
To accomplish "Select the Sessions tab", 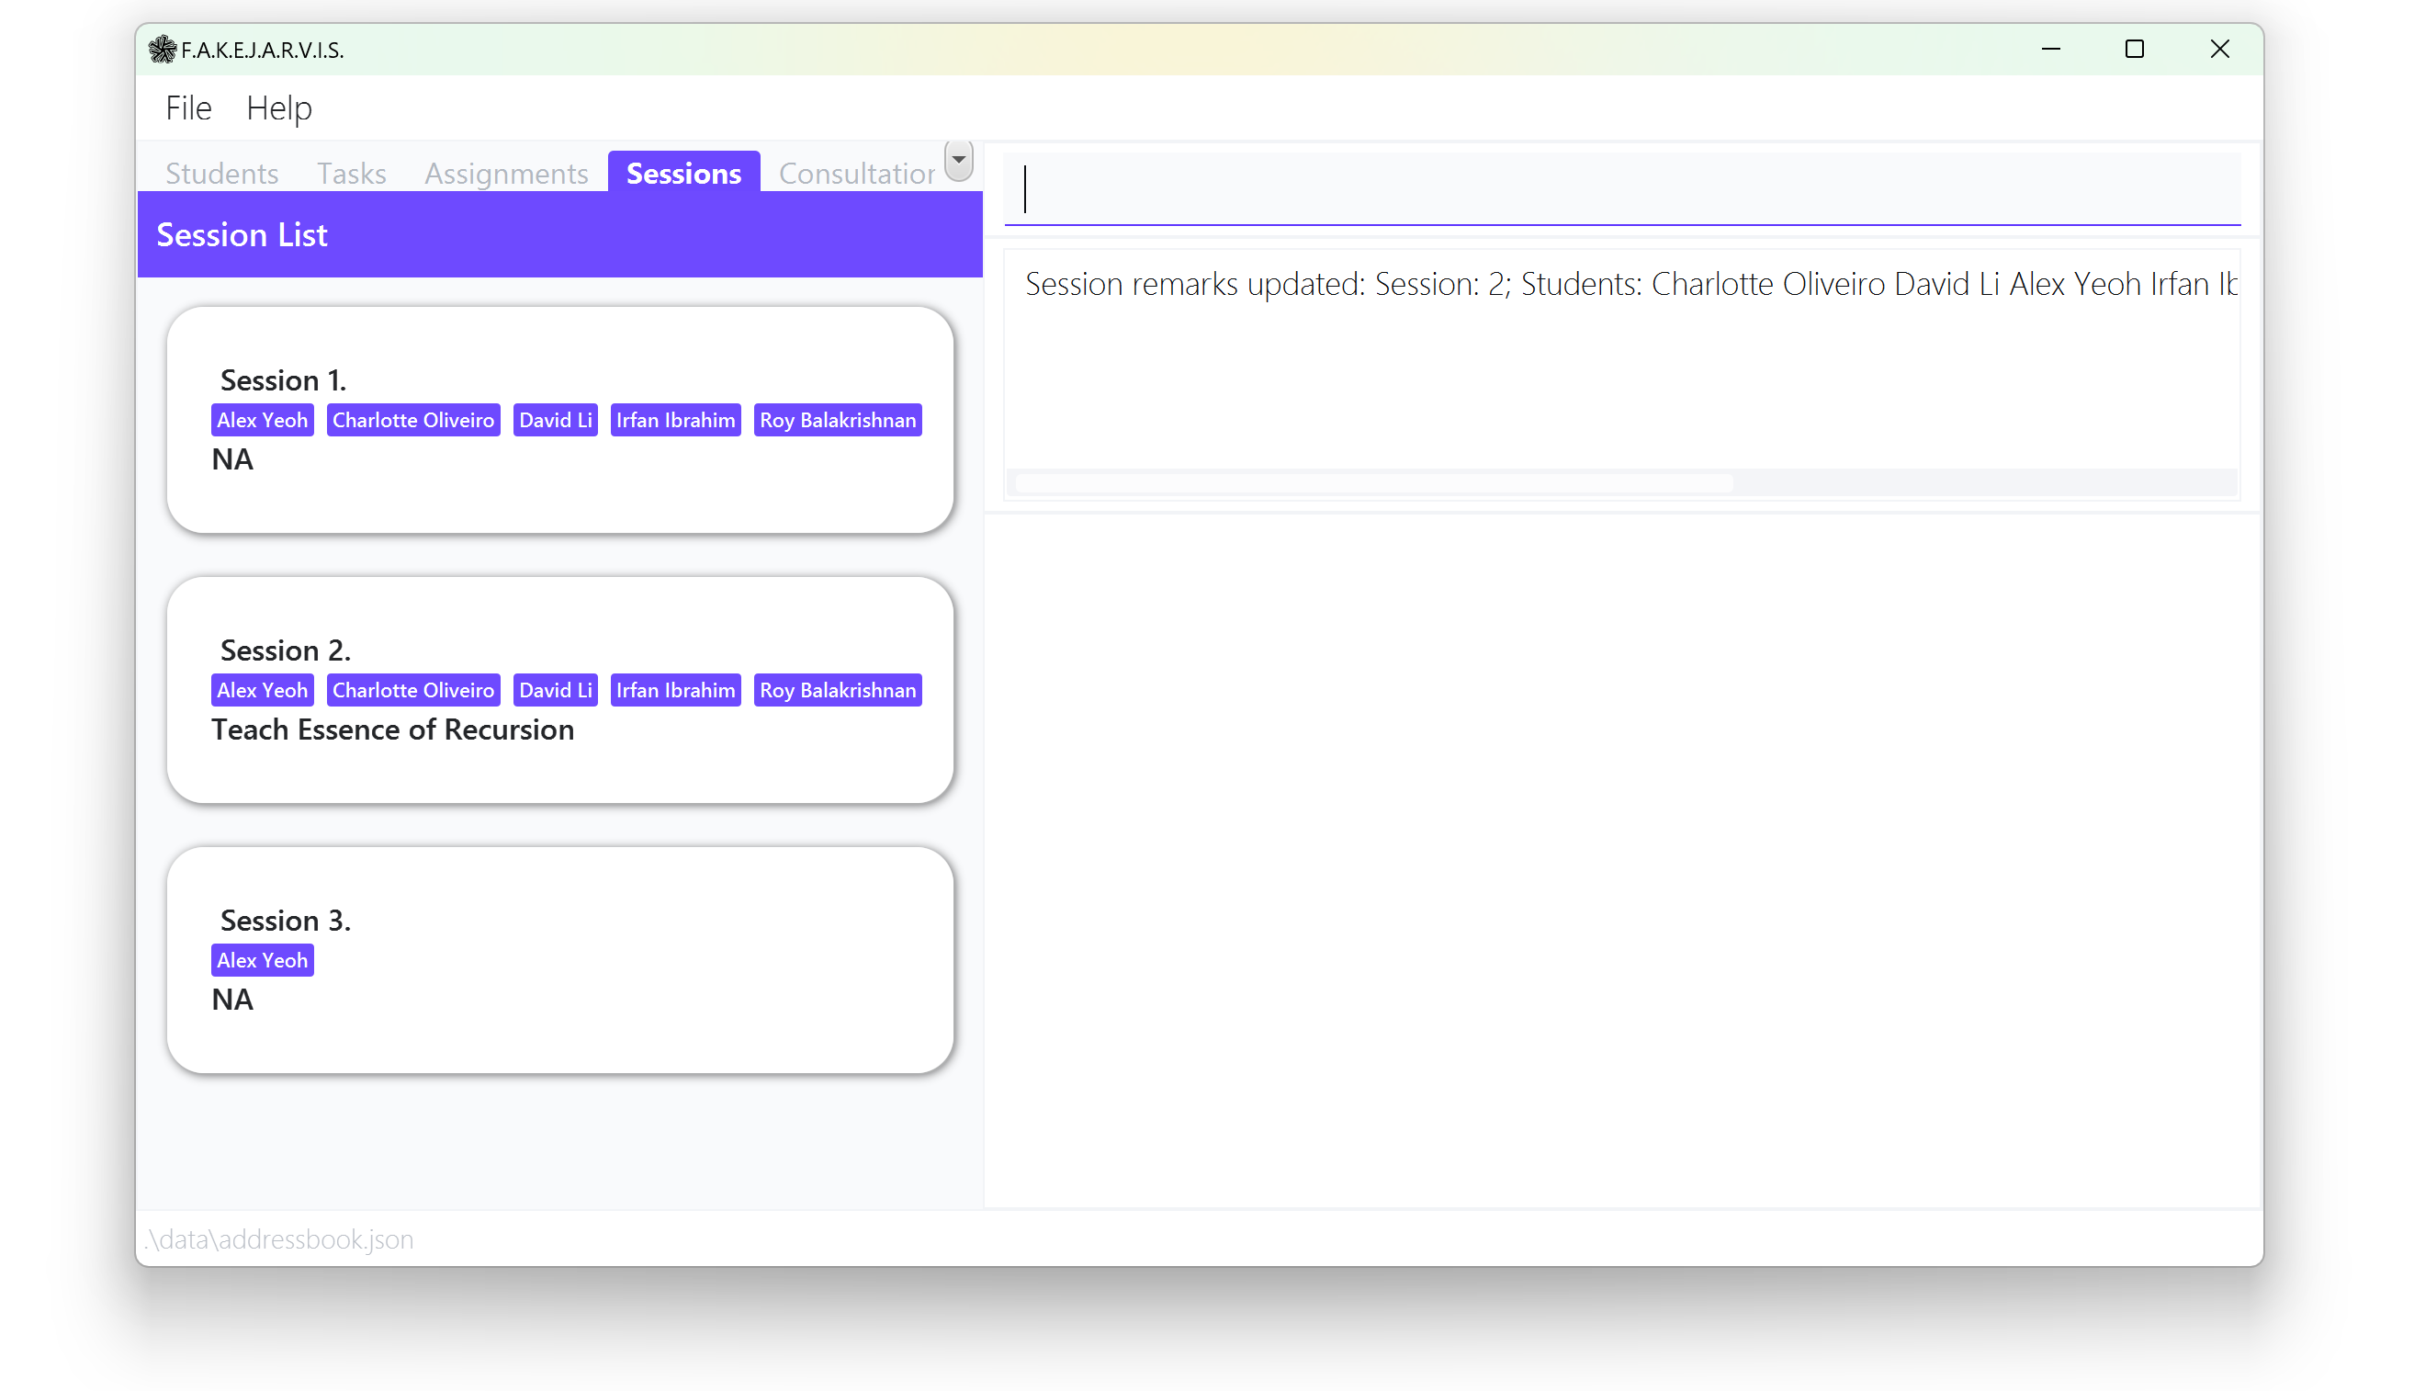I will 683,172.
